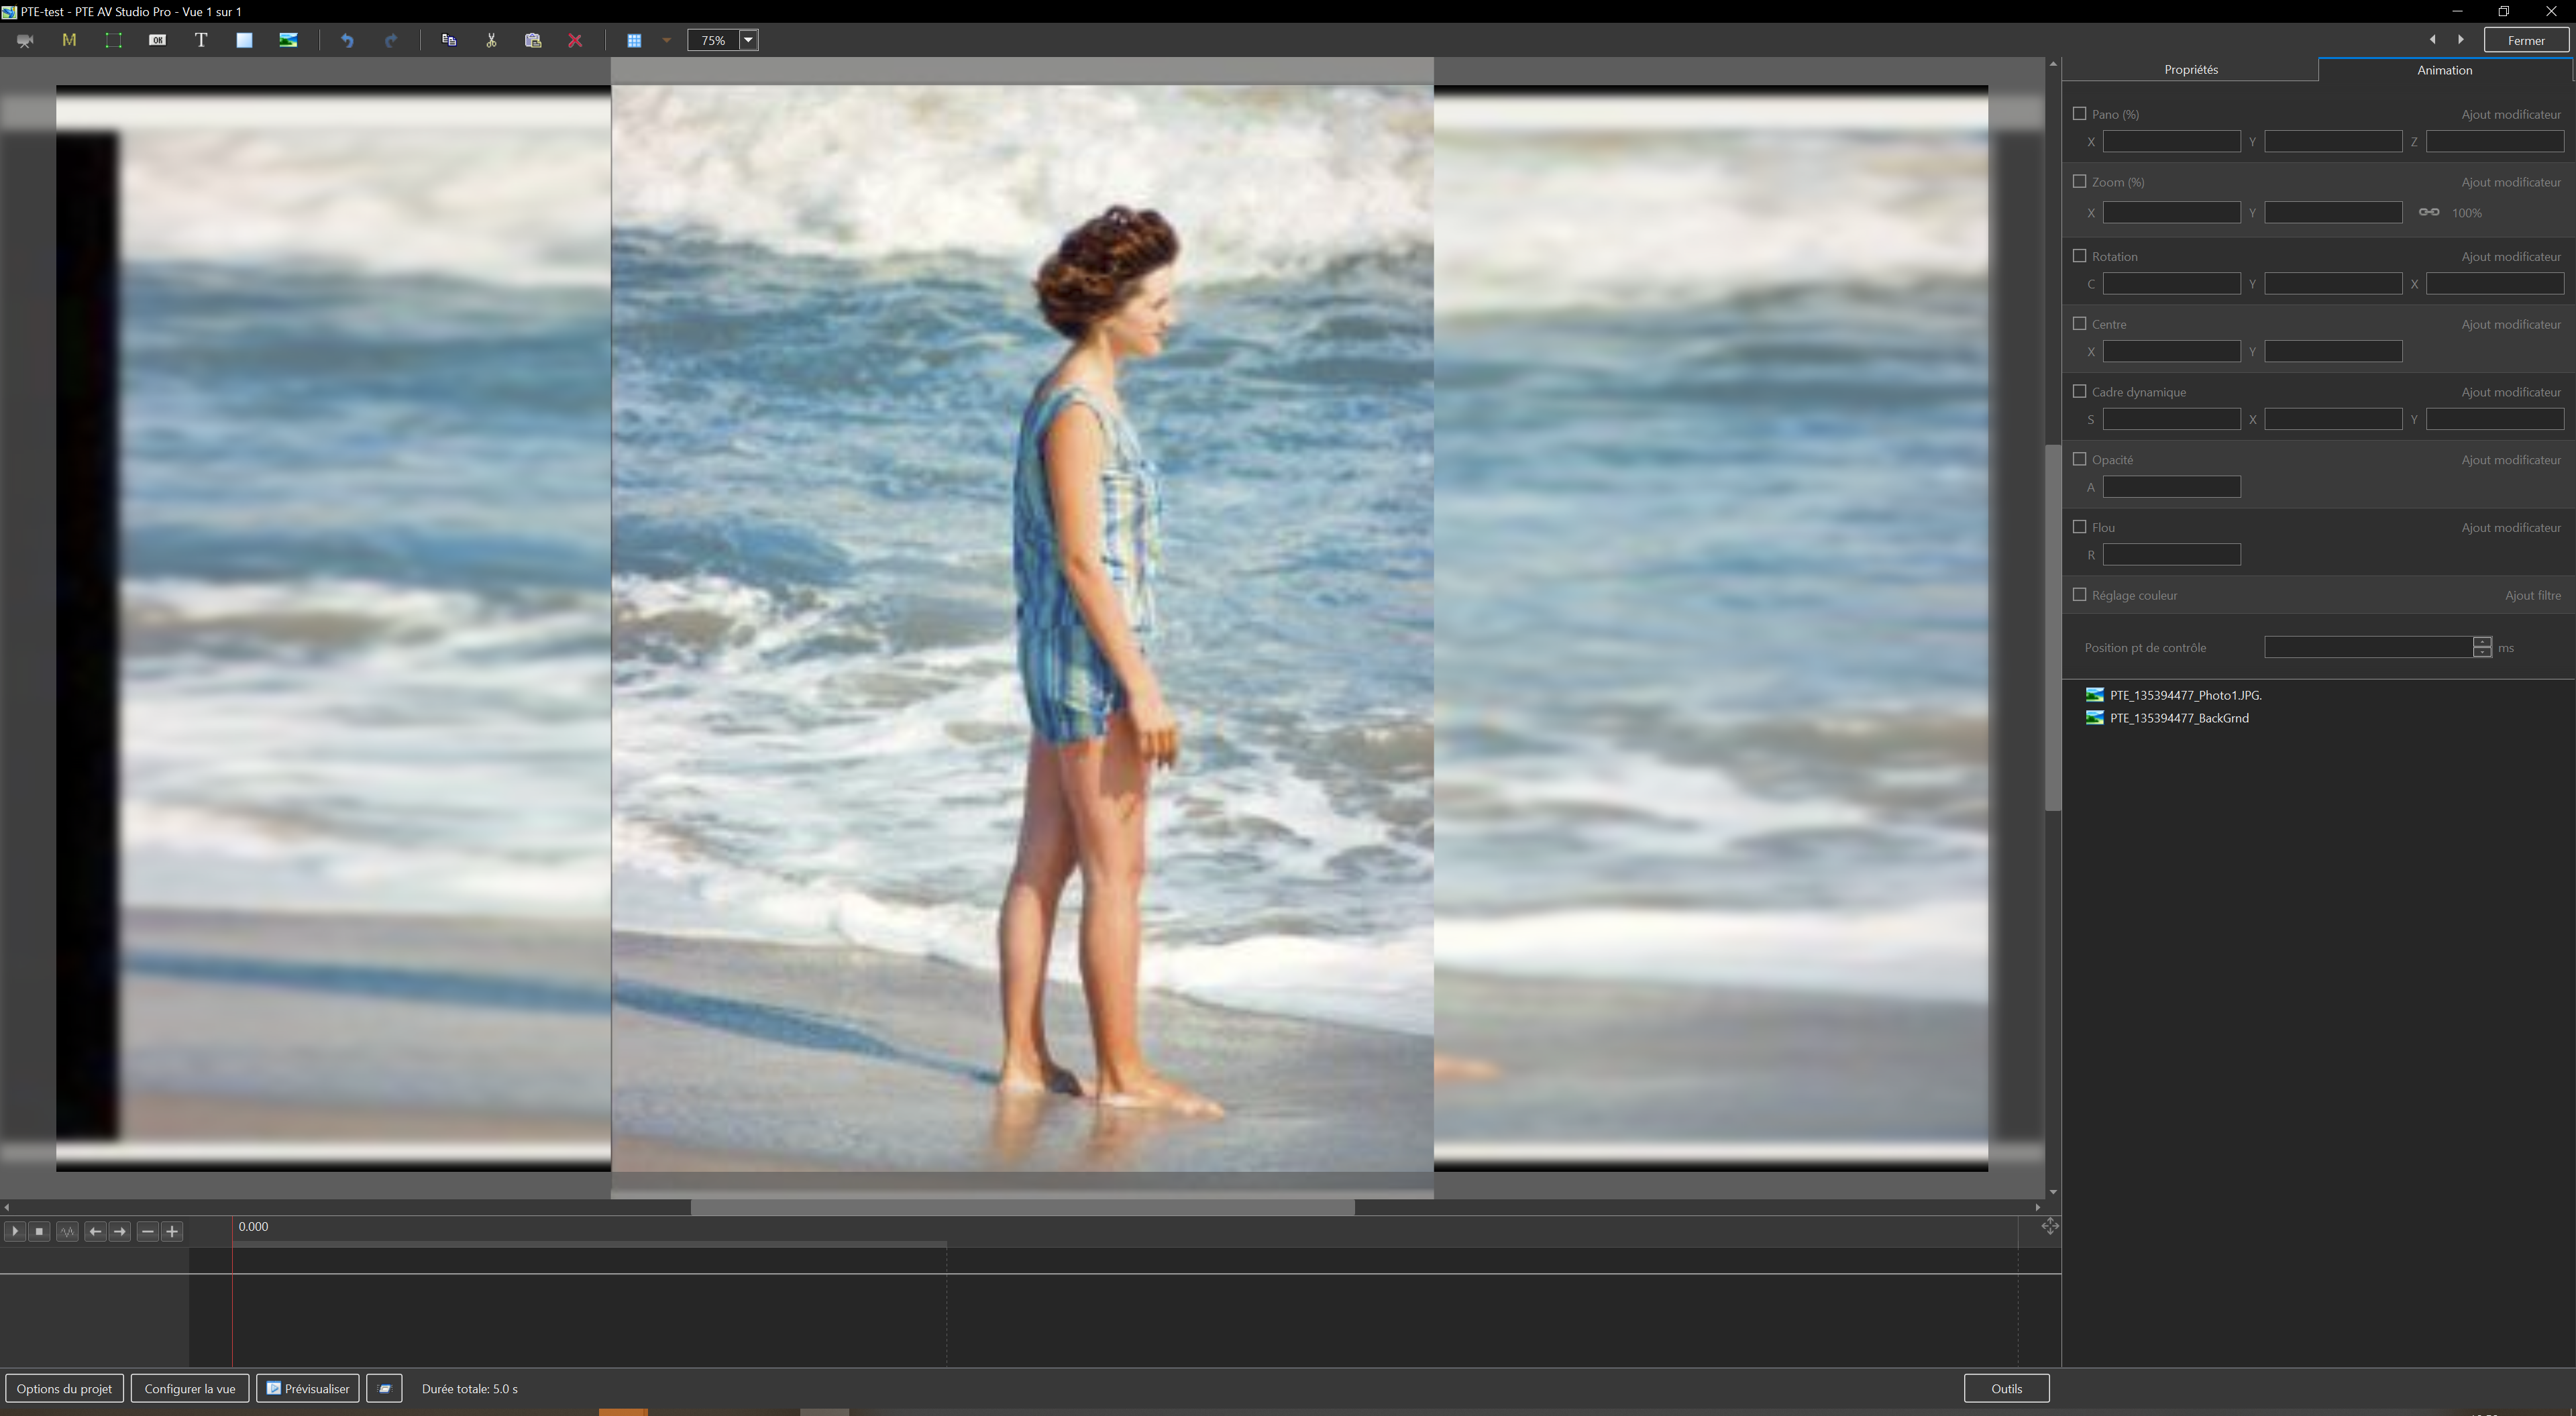Focus the Zoom Y input field
Screen dimensions: 2576x1416
[x=2333, y=213]
